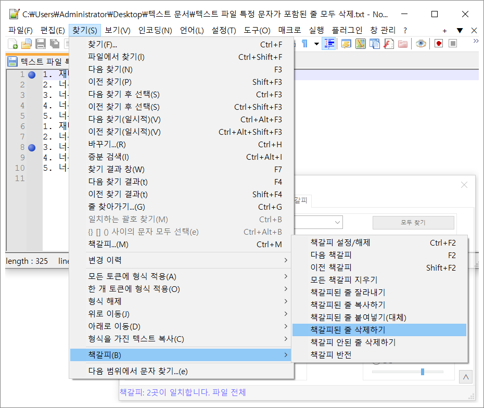Click the stop recording square icon
The height and width of the screenshot is (408, 484).
453,44
